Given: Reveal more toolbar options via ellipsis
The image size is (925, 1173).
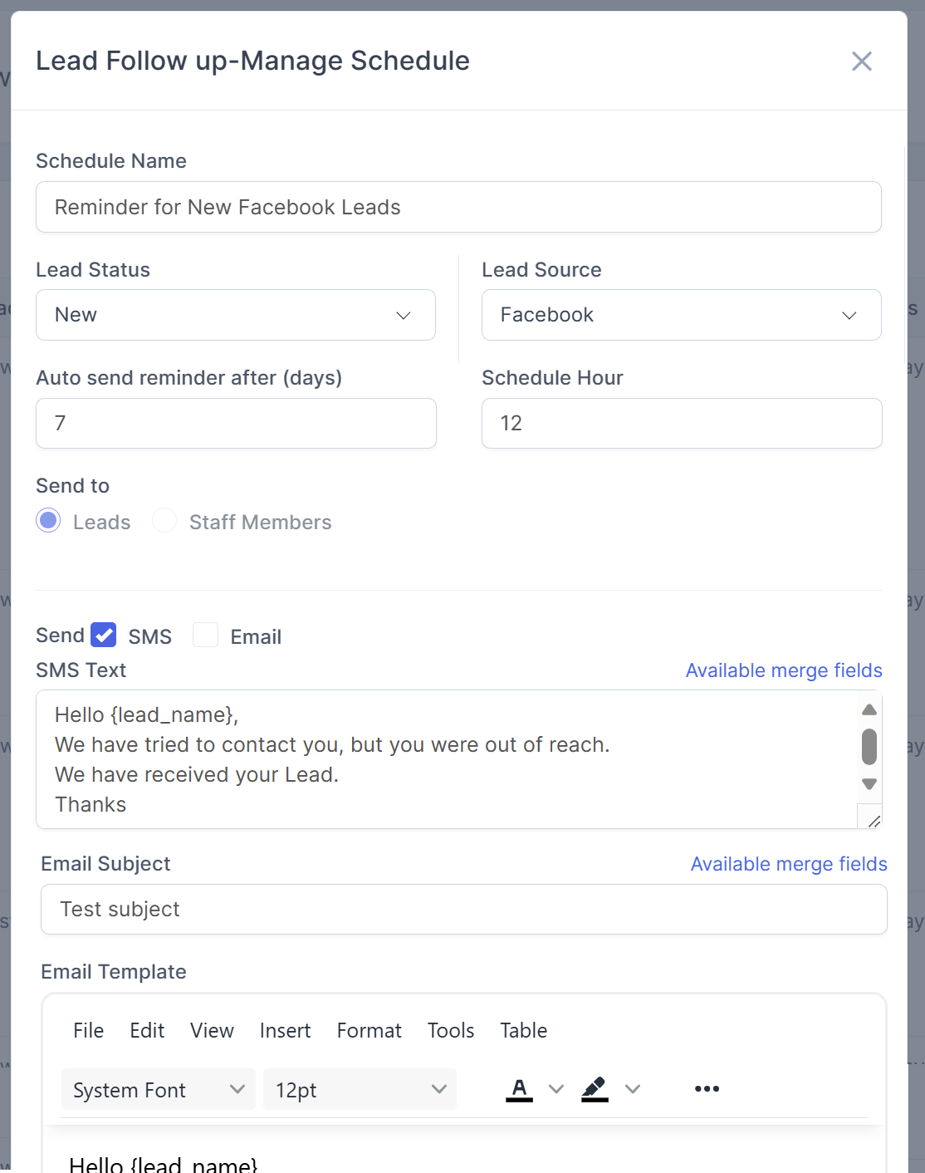Looking at the screenshot, I should (x=707, y=1089).
